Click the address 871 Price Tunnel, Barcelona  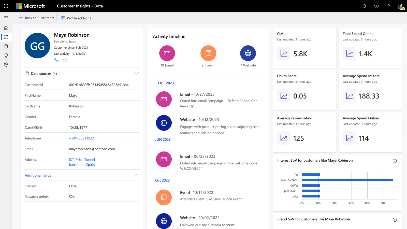coord(82,162)
